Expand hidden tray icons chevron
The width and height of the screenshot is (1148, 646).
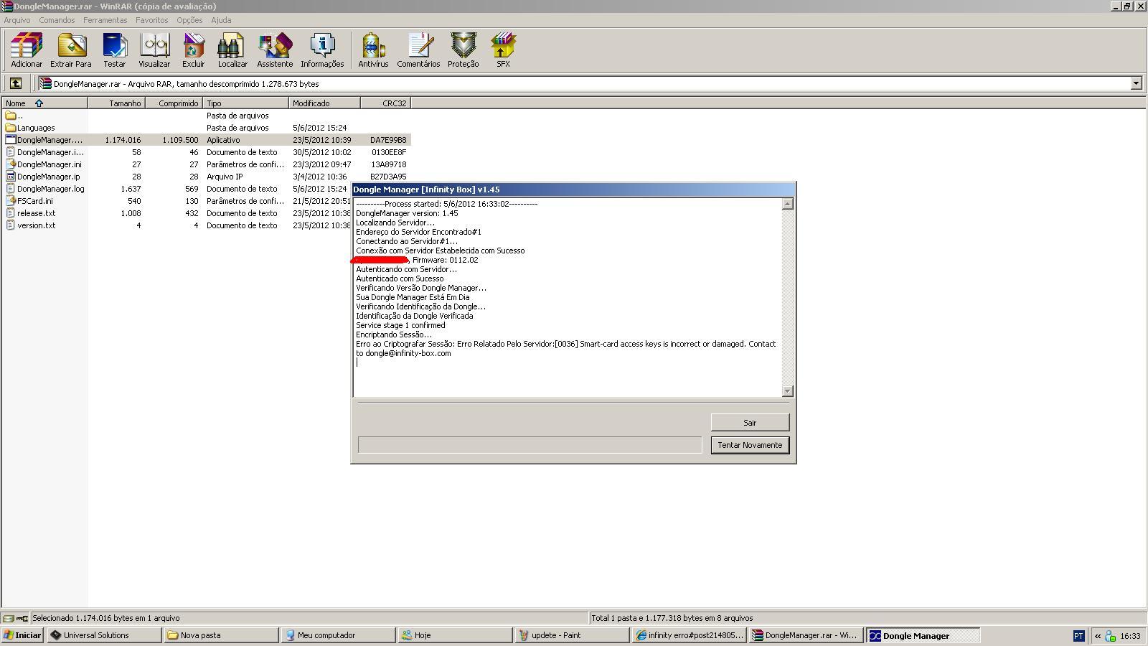(x=1097, y=636)
